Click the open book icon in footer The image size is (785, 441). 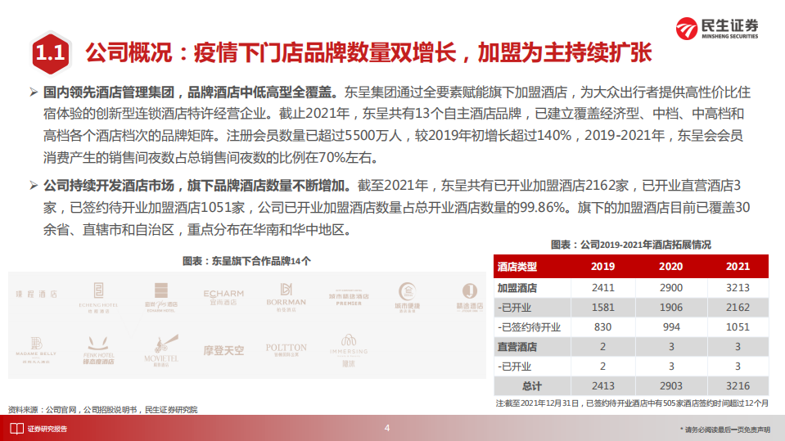coord(16,429)
